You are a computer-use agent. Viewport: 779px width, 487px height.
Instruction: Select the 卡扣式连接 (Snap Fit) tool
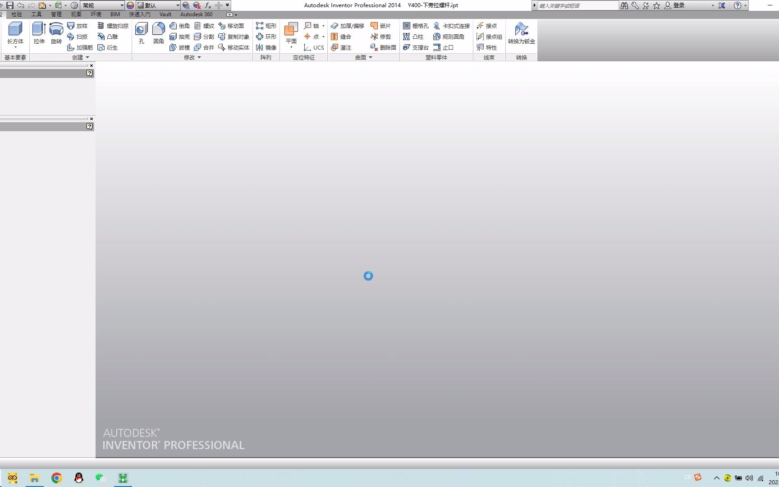(x=451, y=26)
